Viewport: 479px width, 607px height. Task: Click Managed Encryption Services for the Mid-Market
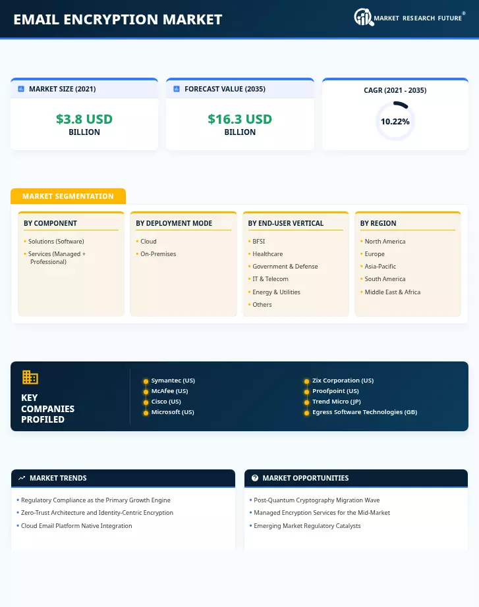pyautogui.click(x=322, y=513)
